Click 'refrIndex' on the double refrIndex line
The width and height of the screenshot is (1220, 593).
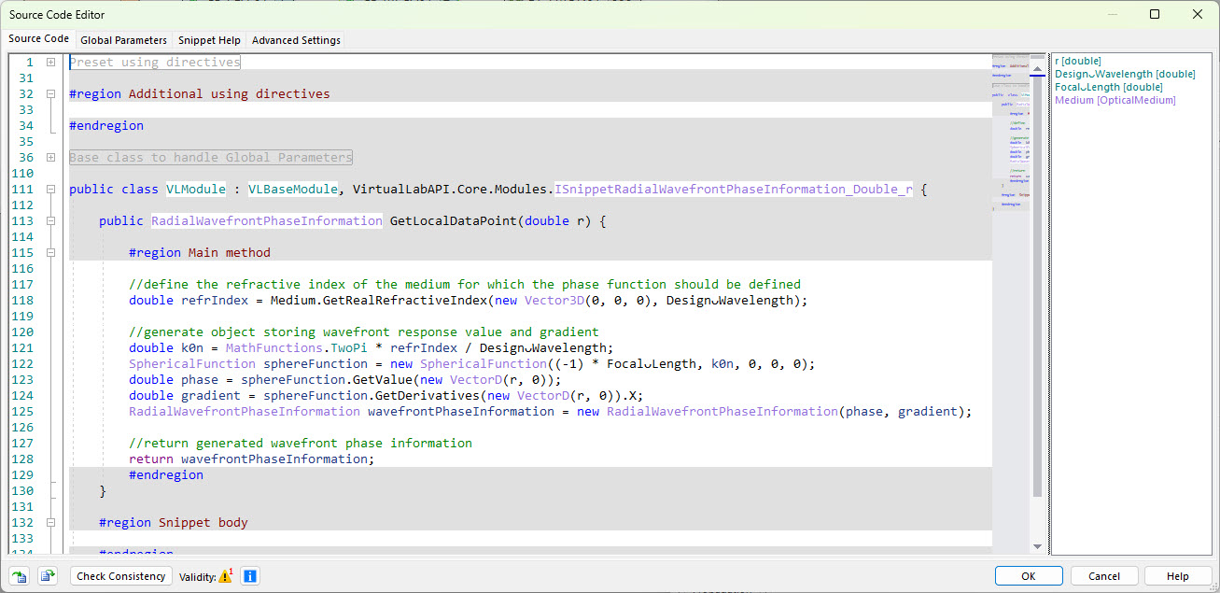[215, 300]
